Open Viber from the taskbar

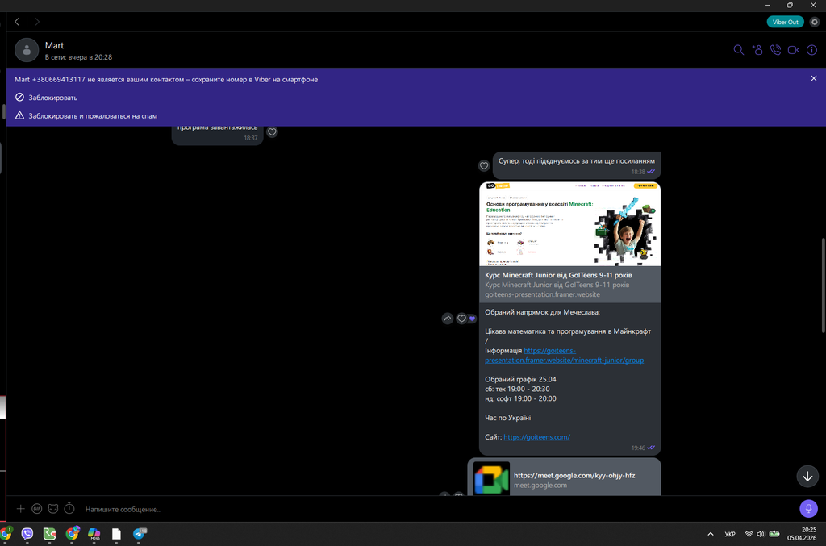point(27,534)
